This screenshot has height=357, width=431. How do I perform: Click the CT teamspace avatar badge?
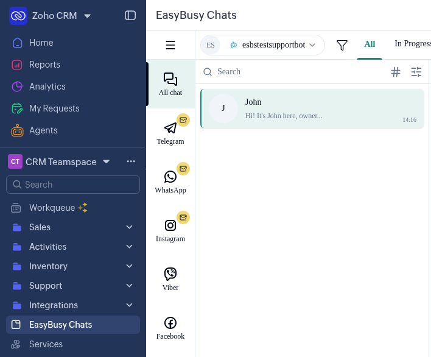15,161
